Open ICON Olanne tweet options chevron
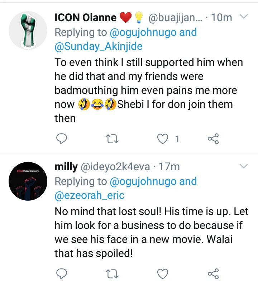The image size is (258, 287). click(243, 17)
